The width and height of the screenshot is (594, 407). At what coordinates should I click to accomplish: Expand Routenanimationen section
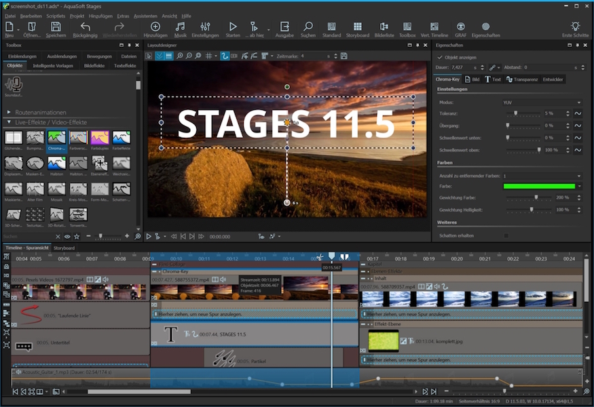(x=9, y=113)
